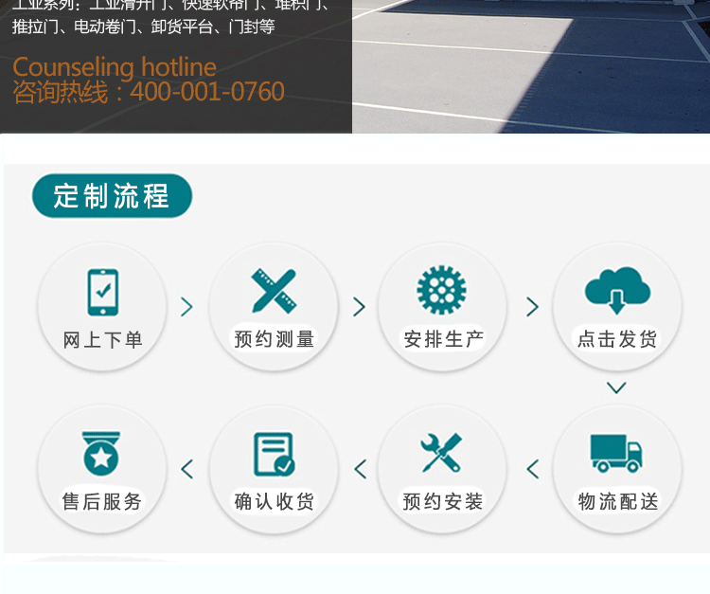Click the 咨询热线 400-001-0760 phone number
The height and width of the screenshot is (594, 710).
click(149, 92)
